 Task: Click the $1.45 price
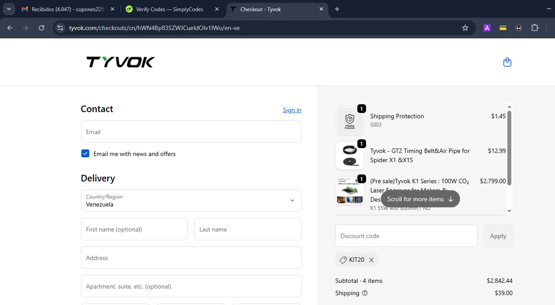[x=498, y=116]
